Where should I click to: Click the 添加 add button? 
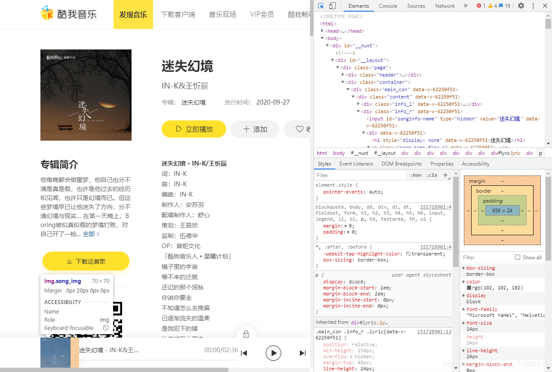click(255, 129)
